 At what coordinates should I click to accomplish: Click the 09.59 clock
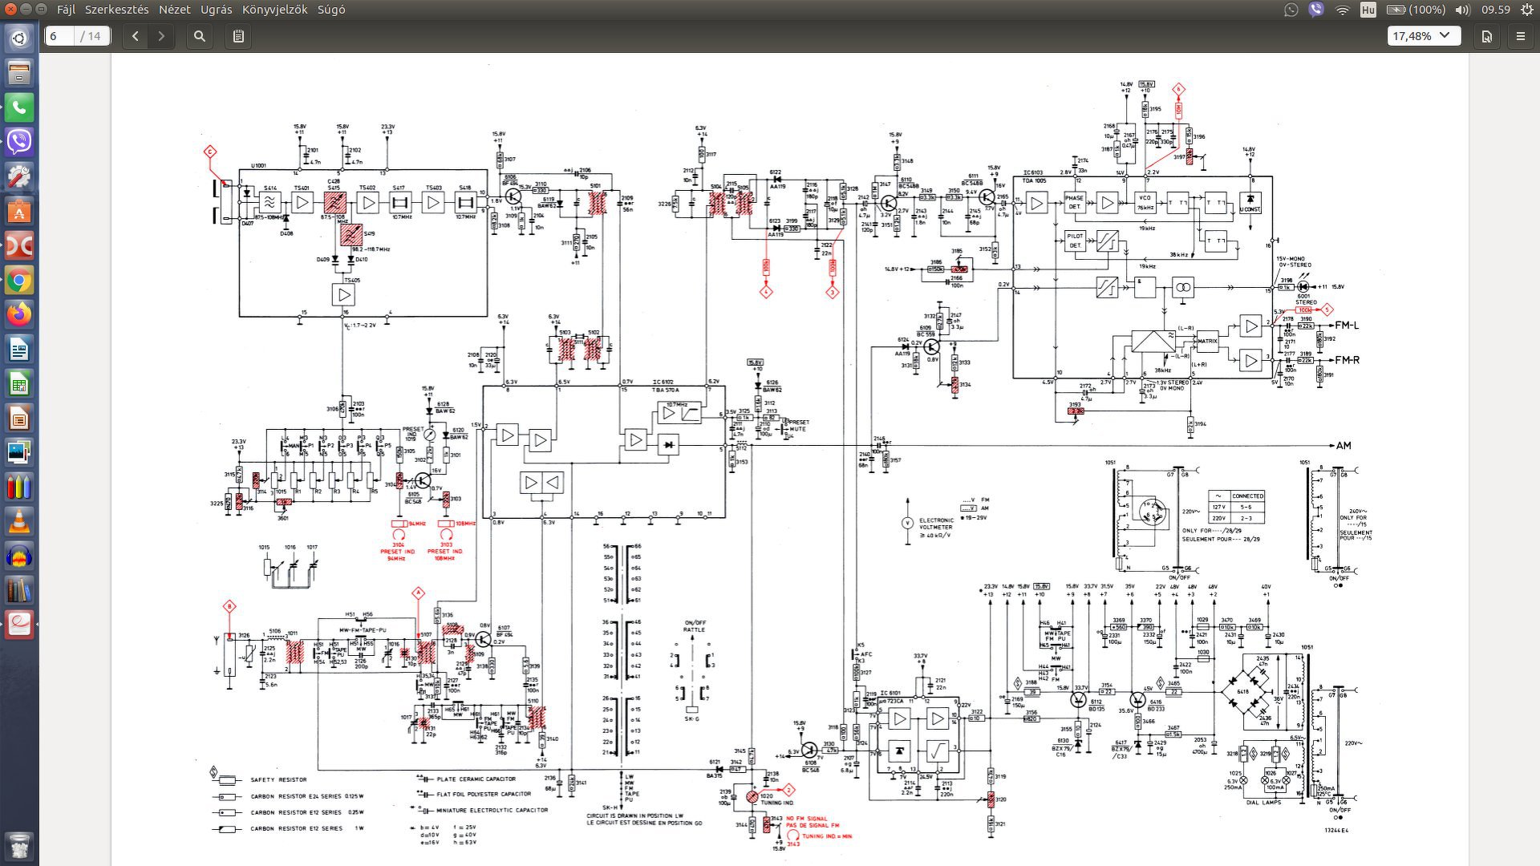tap(1496, 10)
